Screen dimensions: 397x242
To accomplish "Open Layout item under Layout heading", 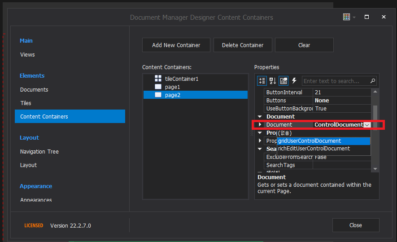I will pyautogui.click(x=28, y=165).
